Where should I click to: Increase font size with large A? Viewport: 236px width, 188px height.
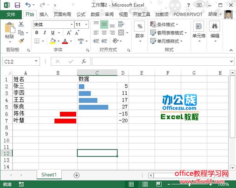point(69,33)
